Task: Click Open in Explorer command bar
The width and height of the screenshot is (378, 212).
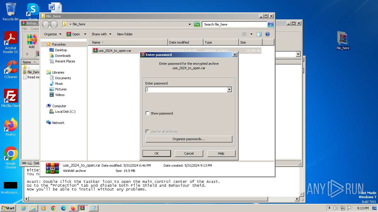Action: 73,34
